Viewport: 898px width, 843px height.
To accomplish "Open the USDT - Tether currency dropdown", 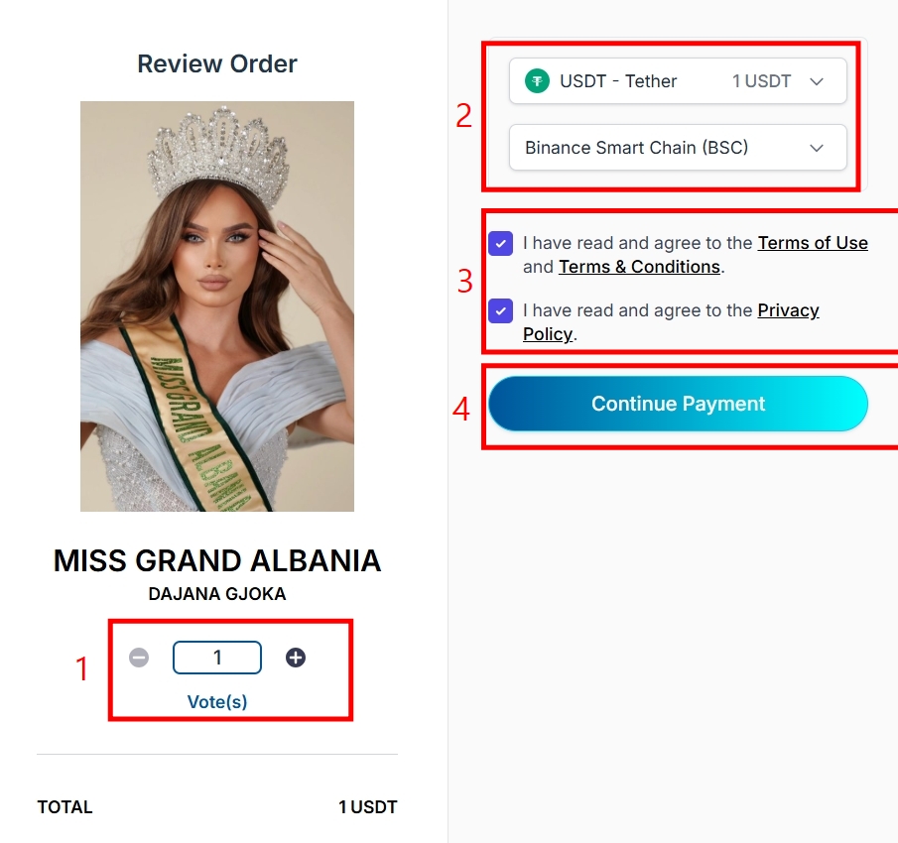I will pos(677,81).
